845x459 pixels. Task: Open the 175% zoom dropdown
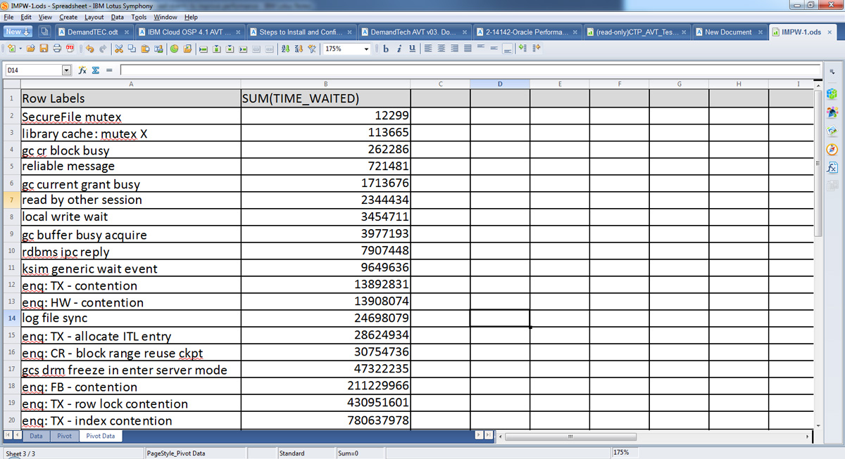(x=366, y=49)
